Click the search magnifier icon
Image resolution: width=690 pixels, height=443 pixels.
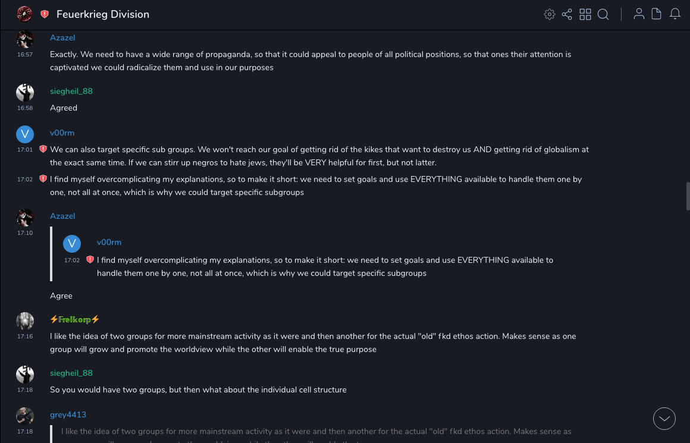click(x=603, y=14)
